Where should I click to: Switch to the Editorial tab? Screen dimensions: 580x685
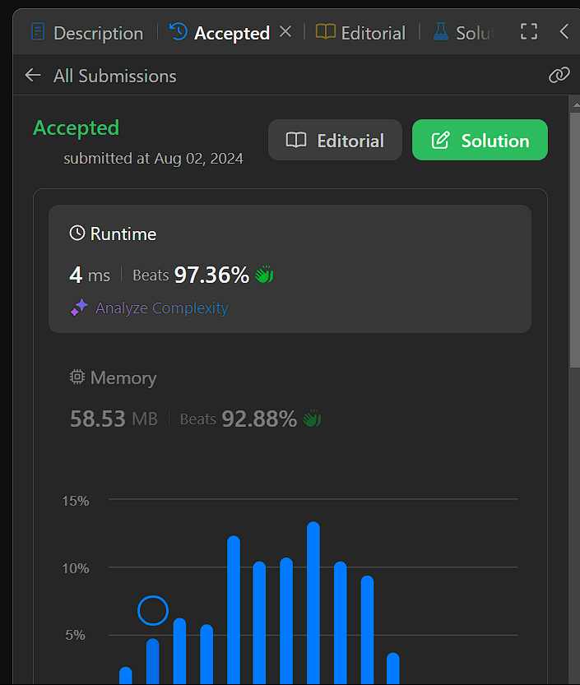tap(361, 33)
